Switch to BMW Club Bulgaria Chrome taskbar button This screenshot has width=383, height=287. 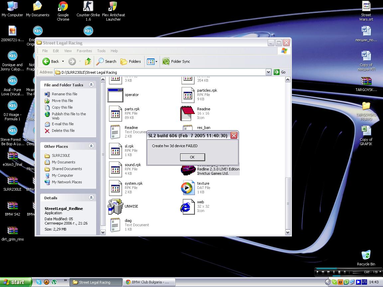pyautogui.click(x=149, y=282)
